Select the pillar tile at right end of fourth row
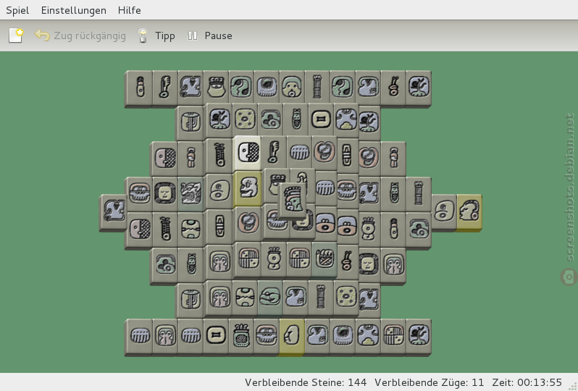578x391 pixels. 419,194
